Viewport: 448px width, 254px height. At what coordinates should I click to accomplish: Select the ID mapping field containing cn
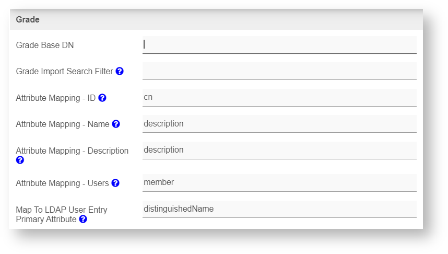(x=279, y=97)
